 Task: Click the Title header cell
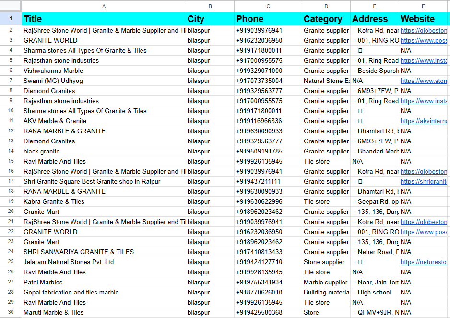104,19
